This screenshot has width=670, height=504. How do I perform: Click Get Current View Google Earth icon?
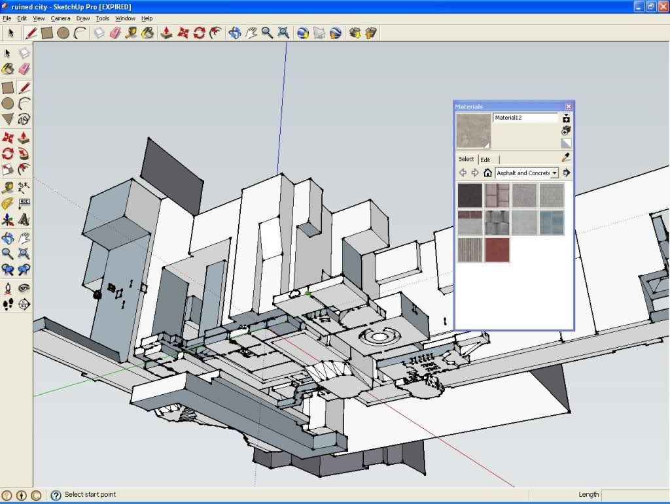tap(303, 33)
